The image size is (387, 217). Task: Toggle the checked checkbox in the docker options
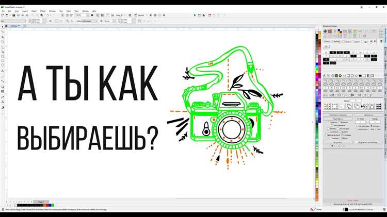(x=342, y=135)
